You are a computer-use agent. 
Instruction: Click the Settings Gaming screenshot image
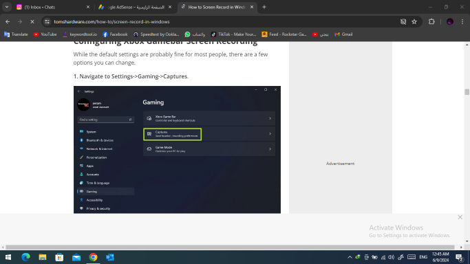tap(177, 150)
